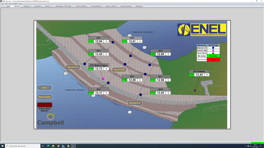Click the red Fuera legend color swatch
The height and width of the screenshot is (148, 264).
pyautogui.click(x=213, y=60)
